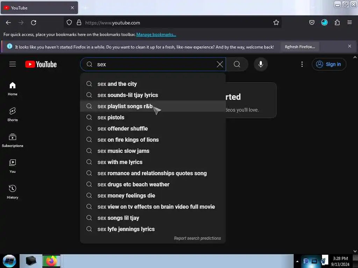Click the Refresh Firefox button
Screen dimensions: 358x268
300,47
